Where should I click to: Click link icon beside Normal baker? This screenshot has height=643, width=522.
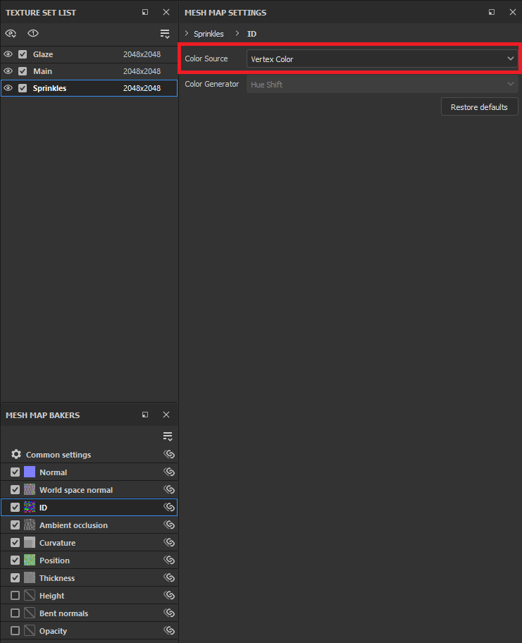pyautogui.click(x=169, y=472)
